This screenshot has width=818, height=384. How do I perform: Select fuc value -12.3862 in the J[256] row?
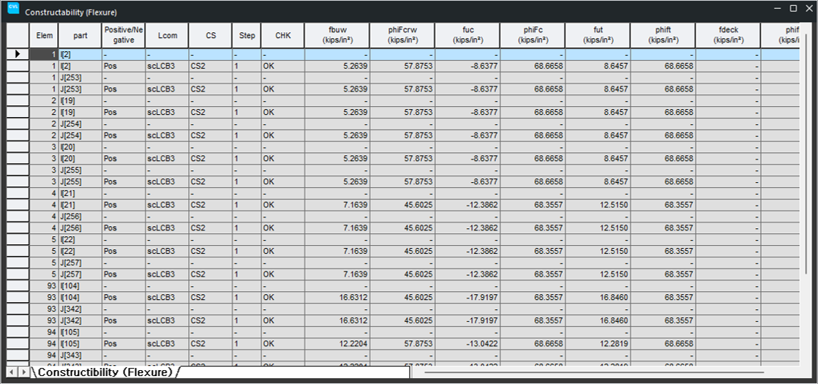tap(468, 228)
